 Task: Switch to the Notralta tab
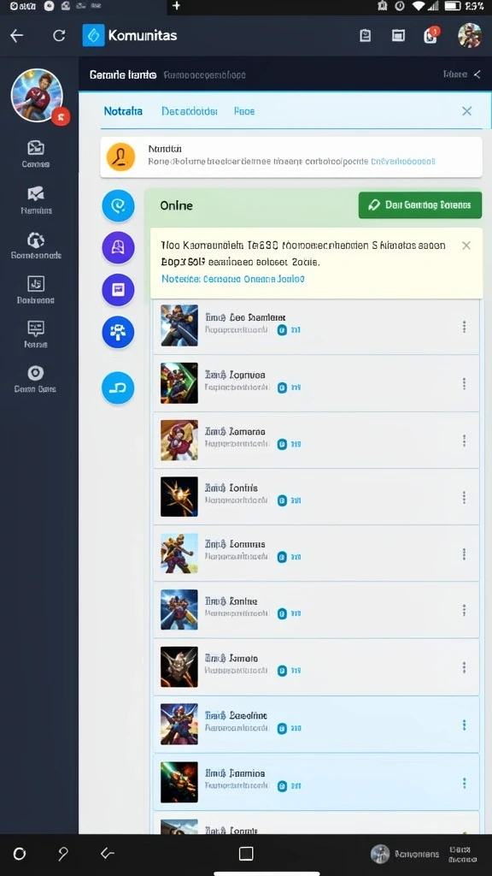[x=123, y=111]
